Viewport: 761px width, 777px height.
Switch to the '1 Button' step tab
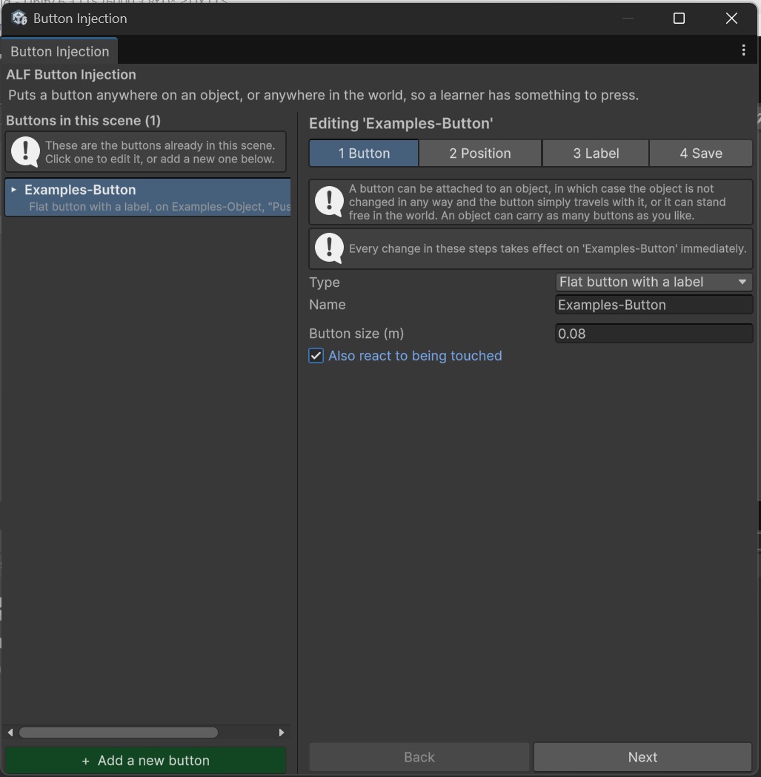coord(364,153)
